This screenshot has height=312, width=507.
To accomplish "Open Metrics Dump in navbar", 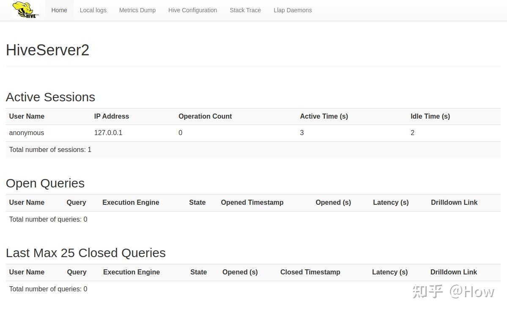I will point(137,10).
